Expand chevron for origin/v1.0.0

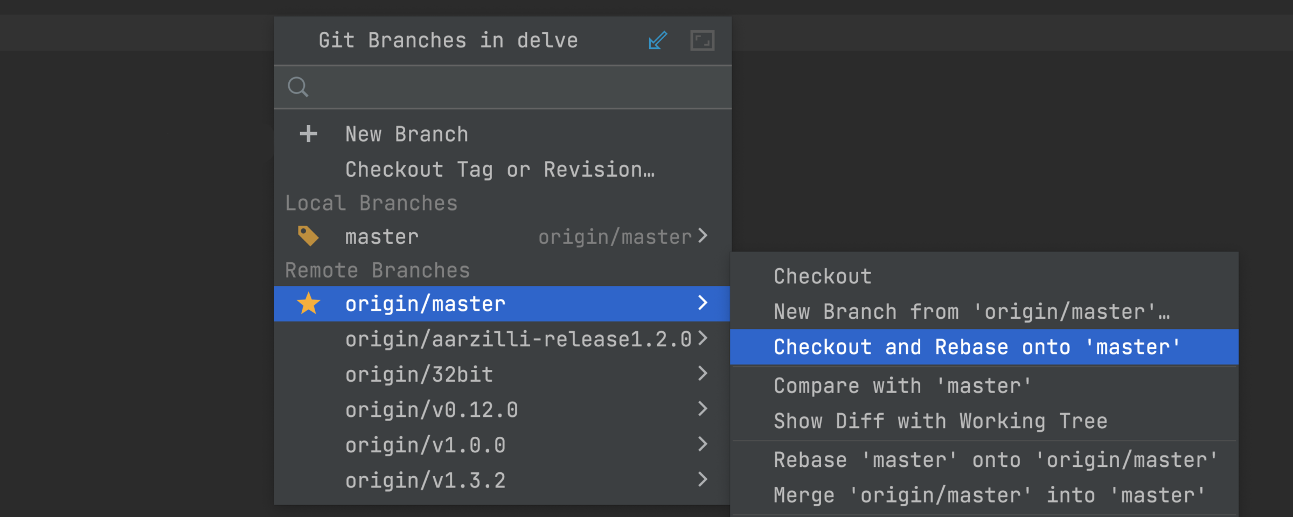pyautogui.click(x=703, y=444)
